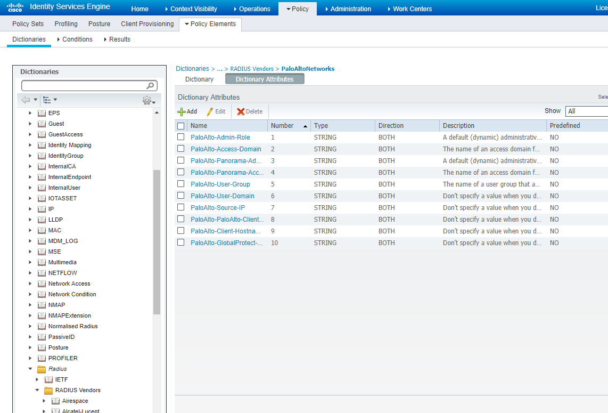The height and width of the screenshot is (413, 608).
Task: Switch to the Dictionary tab
Action: tap(199, 79)
